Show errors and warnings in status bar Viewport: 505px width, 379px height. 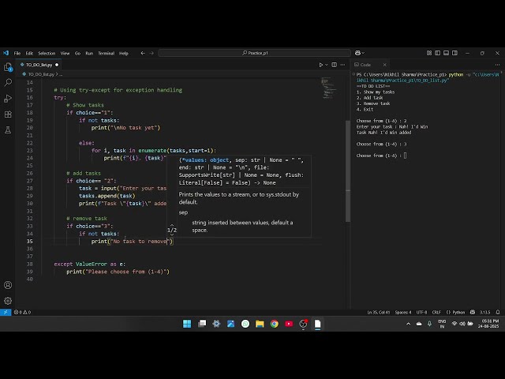(22, 312)
